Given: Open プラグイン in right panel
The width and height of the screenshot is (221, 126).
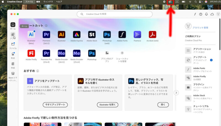Looking at the screenshot, I should coord(200,87).
